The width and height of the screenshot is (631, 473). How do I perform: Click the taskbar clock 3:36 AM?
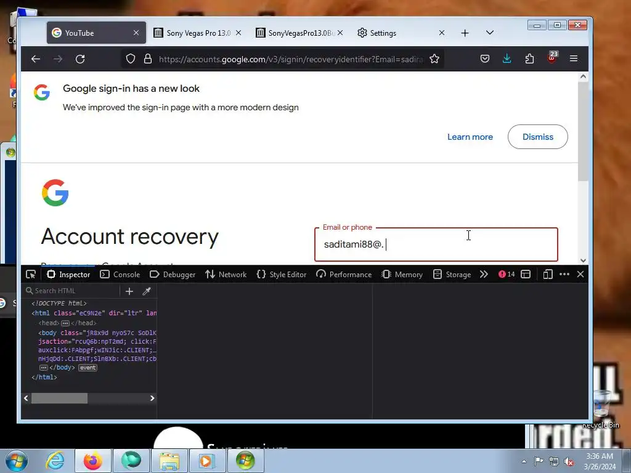coord(600,461)
